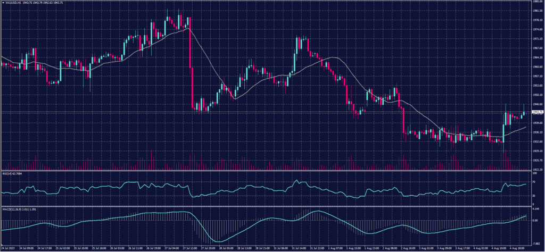Click the divider between price and RSI panes

[266, 171]
